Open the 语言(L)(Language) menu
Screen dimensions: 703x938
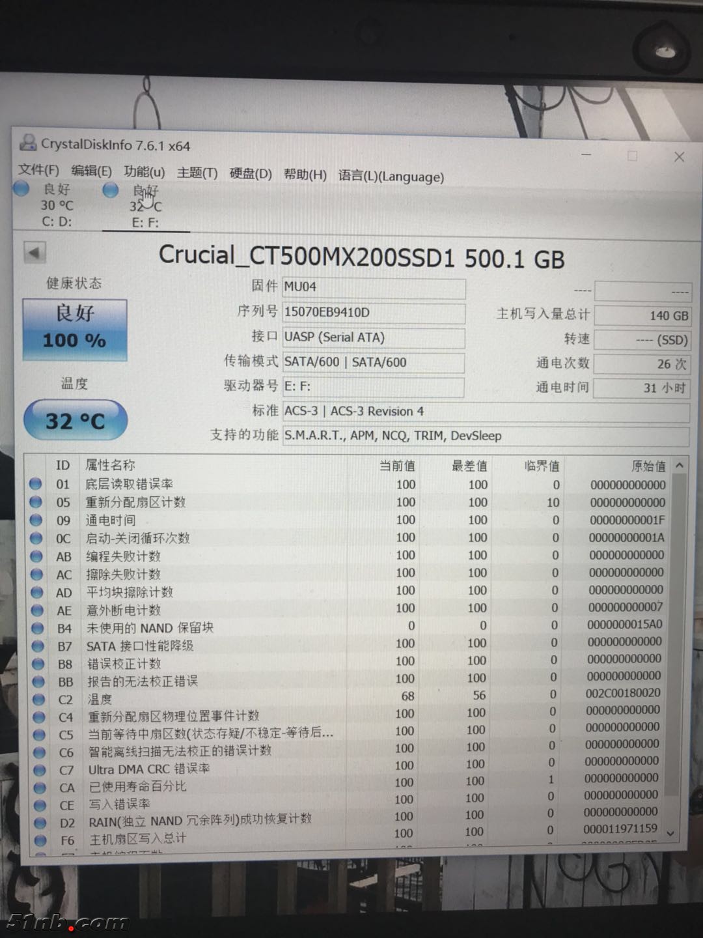(x=391, y=177)
